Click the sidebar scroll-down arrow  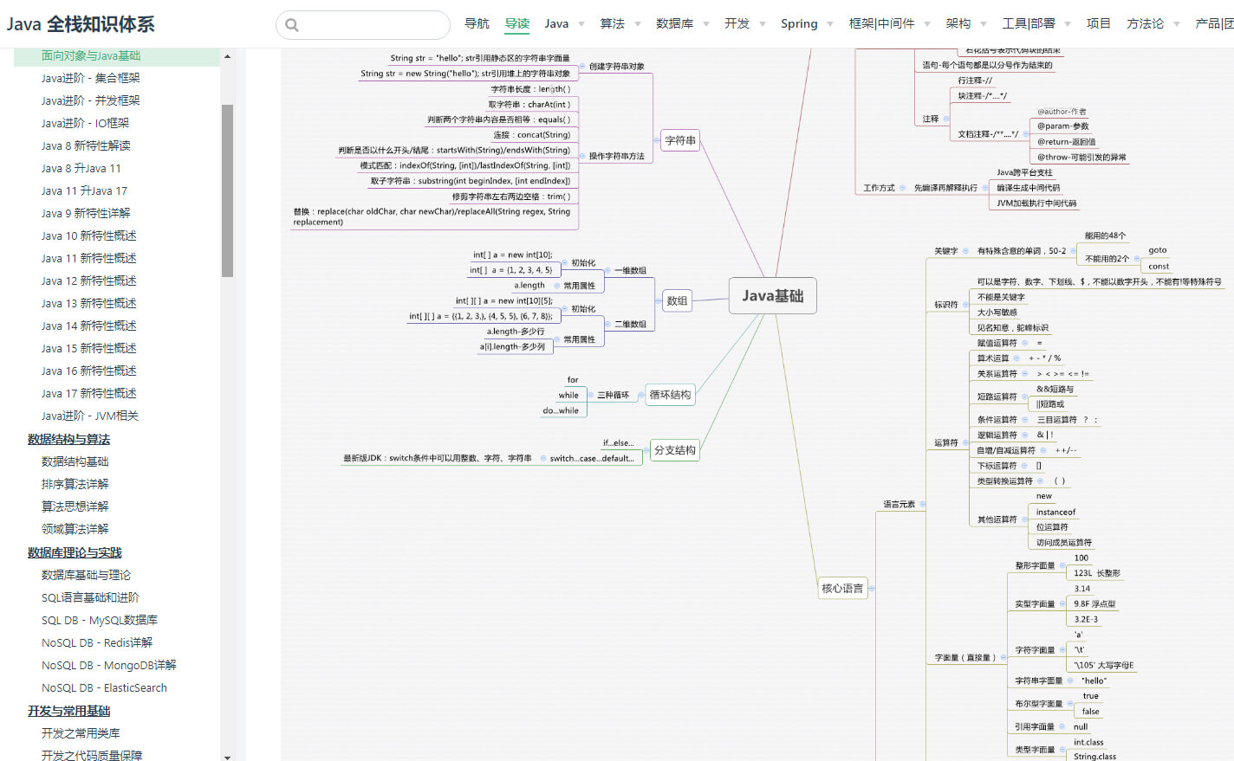pos(227,757)
